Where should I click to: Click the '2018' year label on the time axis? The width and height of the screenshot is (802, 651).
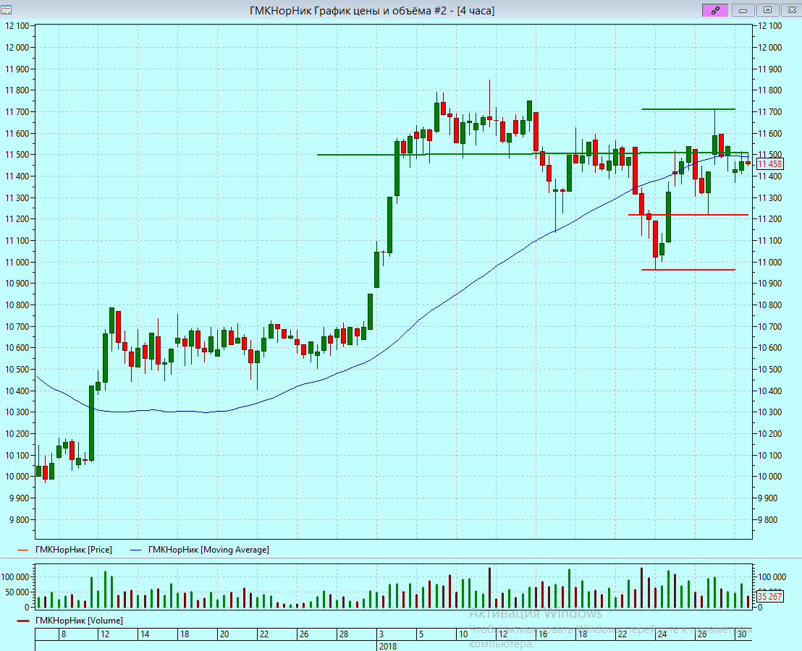(x=388, y=647)
